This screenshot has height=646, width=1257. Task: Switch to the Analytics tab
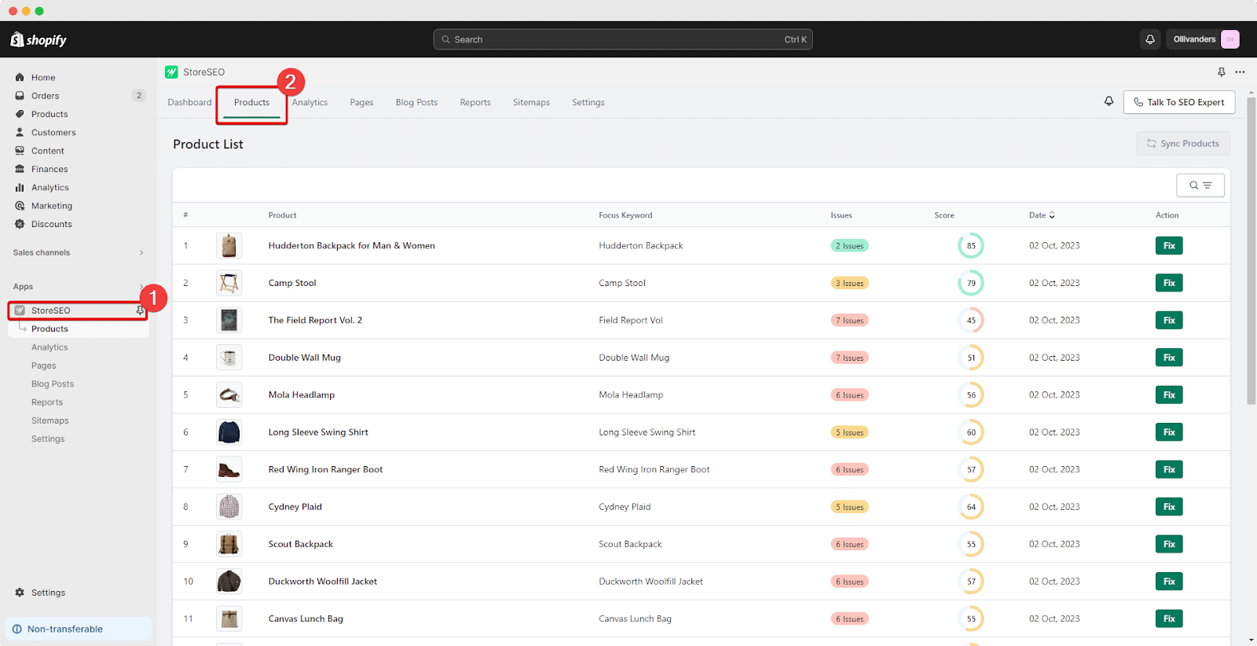310,102
